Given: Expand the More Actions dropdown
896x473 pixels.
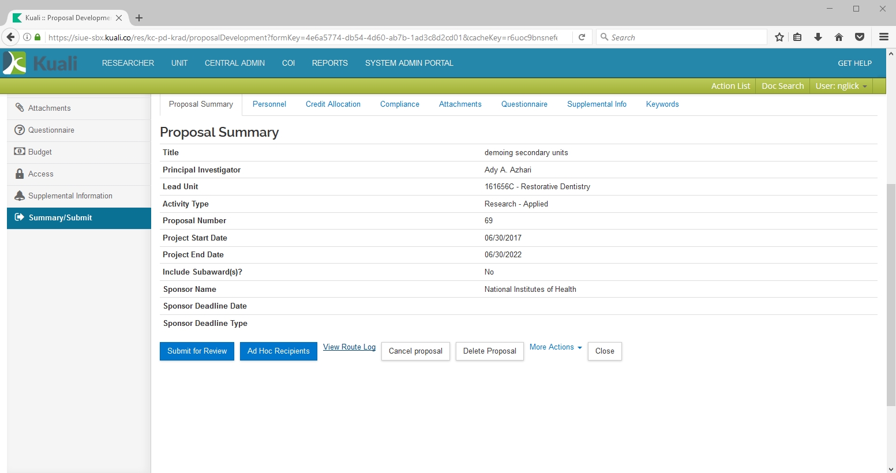Looking at the screenshot, I should 556,347.
